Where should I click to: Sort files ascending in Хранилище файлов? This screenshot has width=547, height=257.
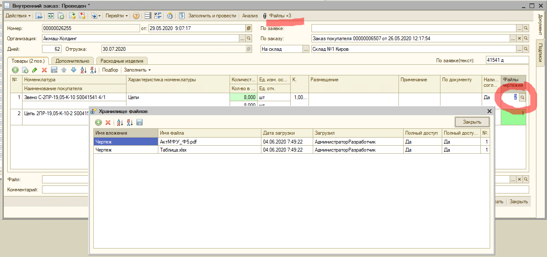coord(120,122)
